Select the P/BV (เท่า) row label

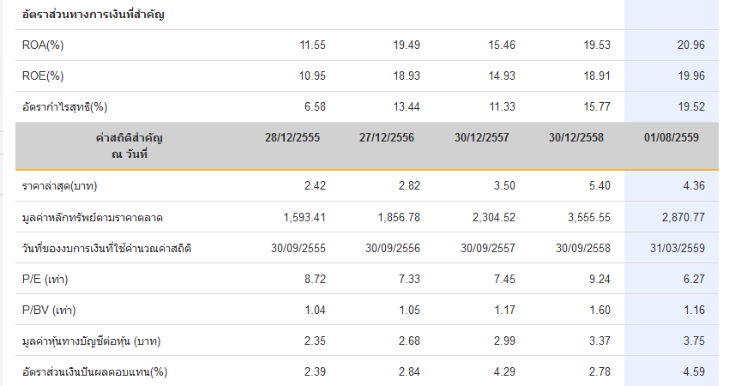[49, 311]
